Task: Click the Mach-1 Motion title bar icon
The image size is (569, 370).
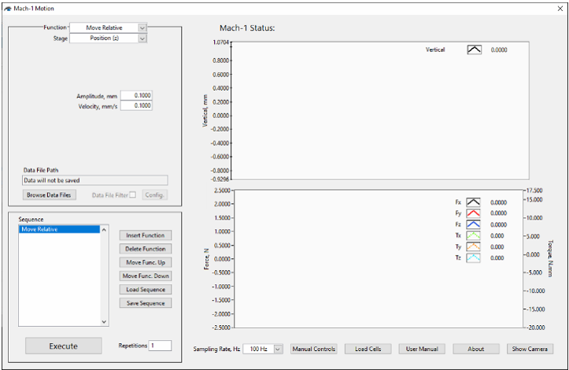Action: [x=8, y=9]
